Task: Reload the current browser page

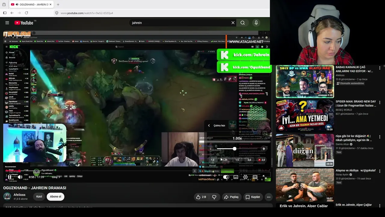Action: coord(26,13)
